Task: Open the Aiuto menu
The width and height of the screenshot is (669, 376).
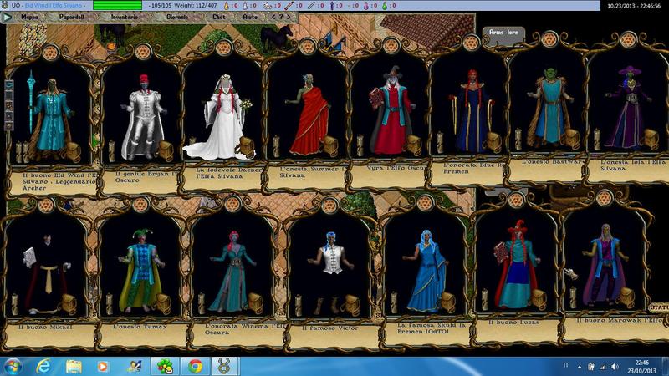Action: pos(250,17)
